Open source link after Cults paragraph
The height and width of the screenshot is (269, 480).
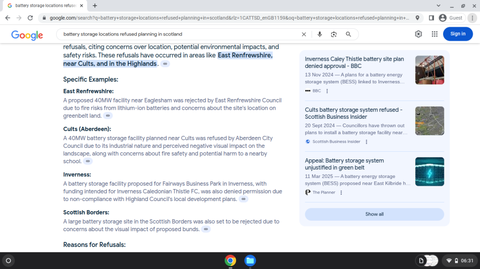pos(88,161)
